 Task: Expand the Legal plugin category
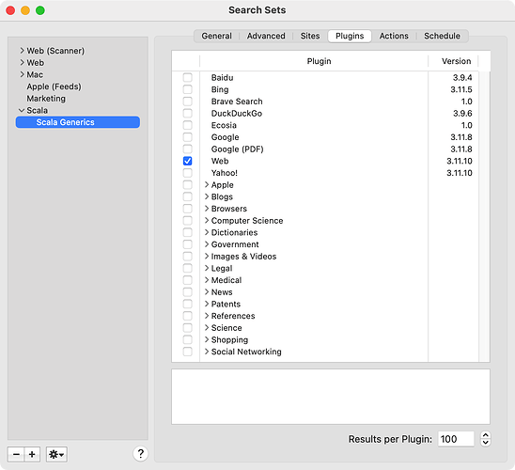[x=207, y=268]
